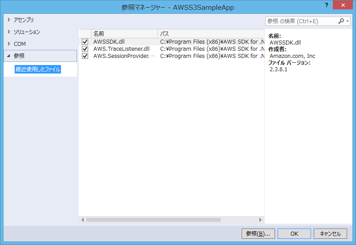Screen dimensions: 356x245
Task: Sort by 名前 column header
Action: pos(125,34)
